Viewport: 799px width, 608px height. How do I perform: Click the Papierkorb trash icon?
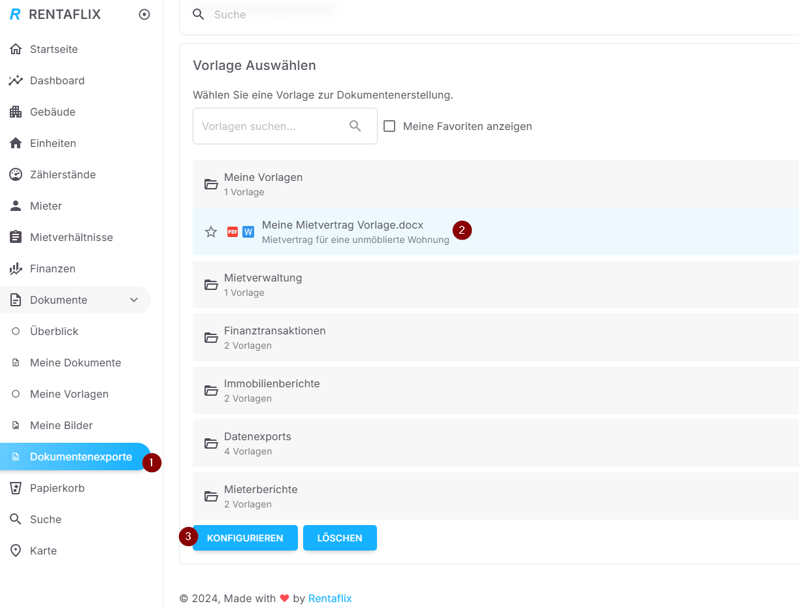(16, 488)
